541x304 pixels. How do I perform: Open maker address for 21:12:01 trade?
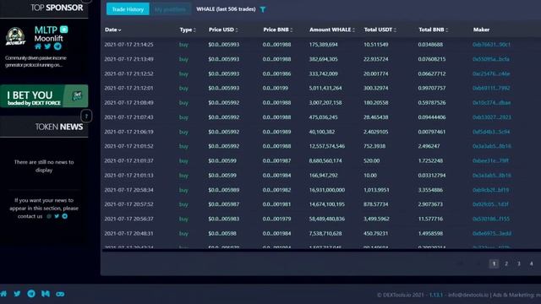pyautogui.click(x=491, y=88)
